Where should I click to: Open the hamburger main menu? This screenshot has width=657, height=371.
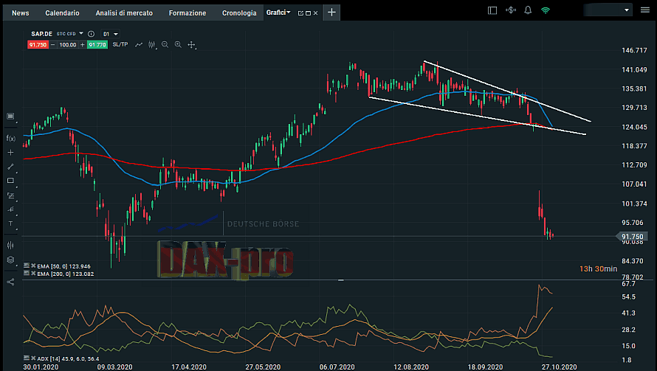[x=645, y=10]
